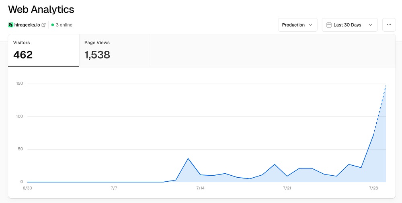
Task: Click the 7/28 date on chart axis
Action: coord(373,188)
